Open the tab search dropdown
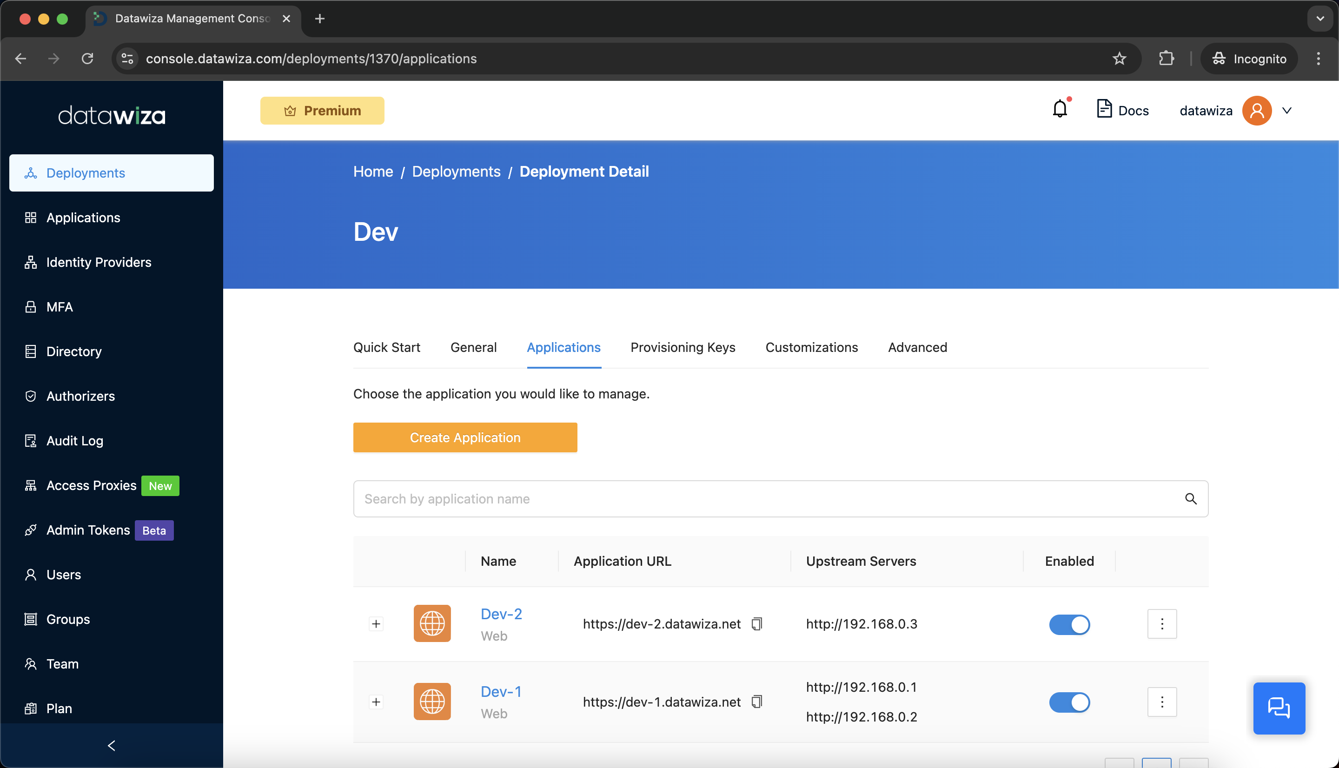The width and height of the screenshot is (1339, 768). [1319, 19]
